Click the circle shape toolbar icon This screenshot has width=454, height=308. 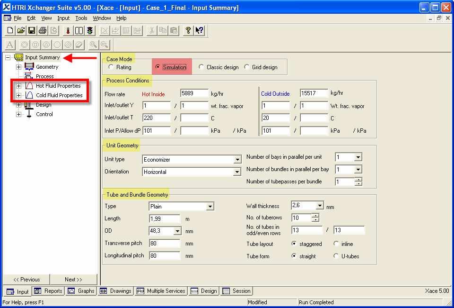(24, 45)
